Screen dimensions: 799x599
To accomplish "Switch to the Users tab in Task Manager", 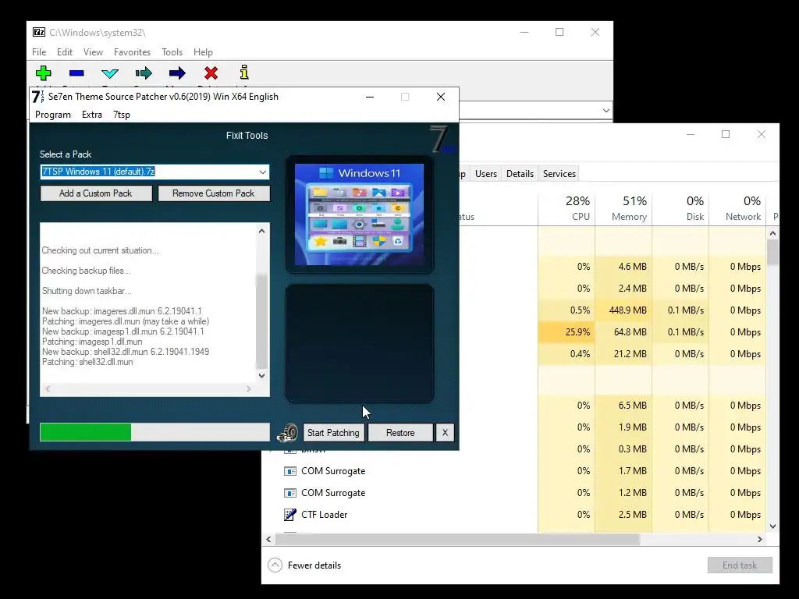I will tap(485, 174).
